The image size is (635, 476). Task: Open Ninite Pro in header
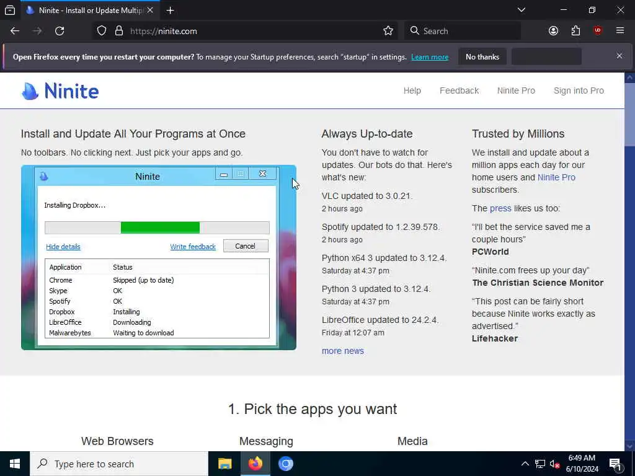516,90
